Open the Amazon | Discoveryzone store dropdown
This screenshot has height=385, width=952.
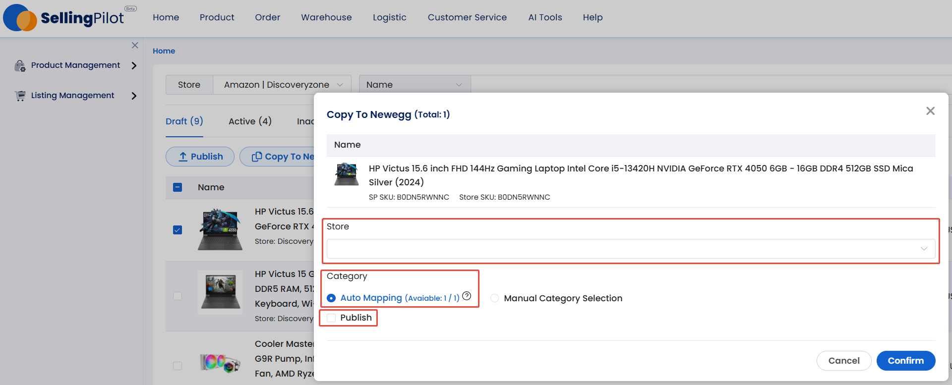282,85
